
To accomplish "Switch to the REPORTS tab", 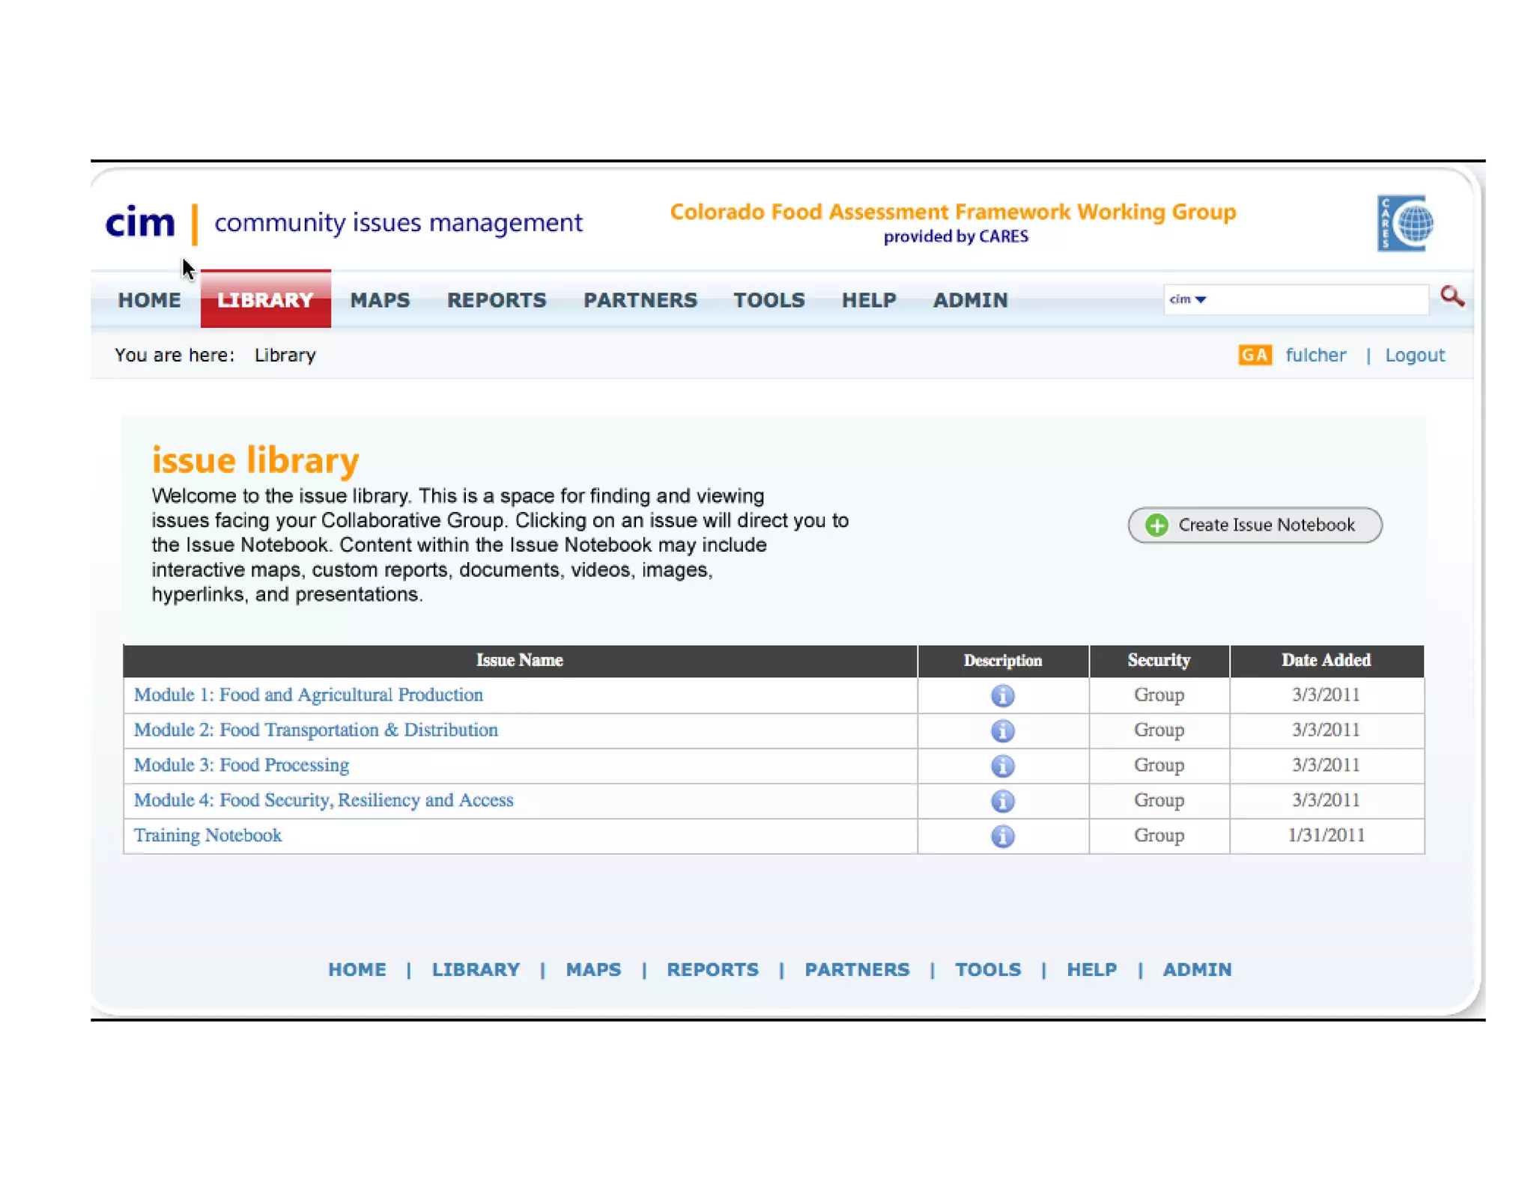I will click(x=497, y=300).
